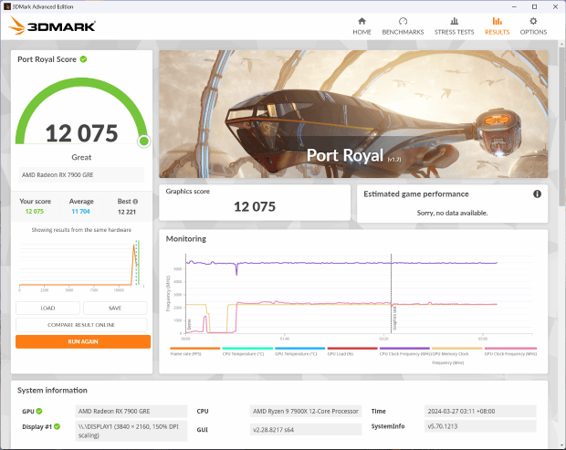566x450 pixels.
Task: Toggle the GPU Load (%) legend series
Action: (352, 351)
